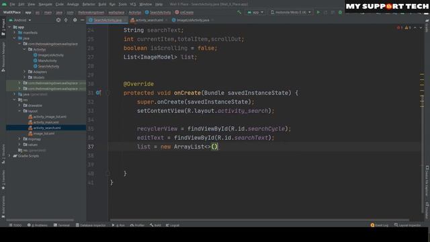Image resolution: width=430 pixels, height=242 pixels.
Task: Open the Refactor menu
Action: click(x=89, y=4)
